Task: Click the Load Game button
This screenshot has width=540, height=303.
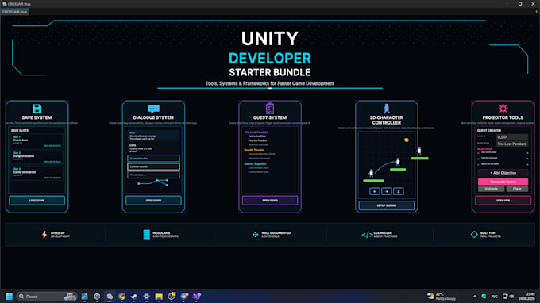Action: point(37,201)
